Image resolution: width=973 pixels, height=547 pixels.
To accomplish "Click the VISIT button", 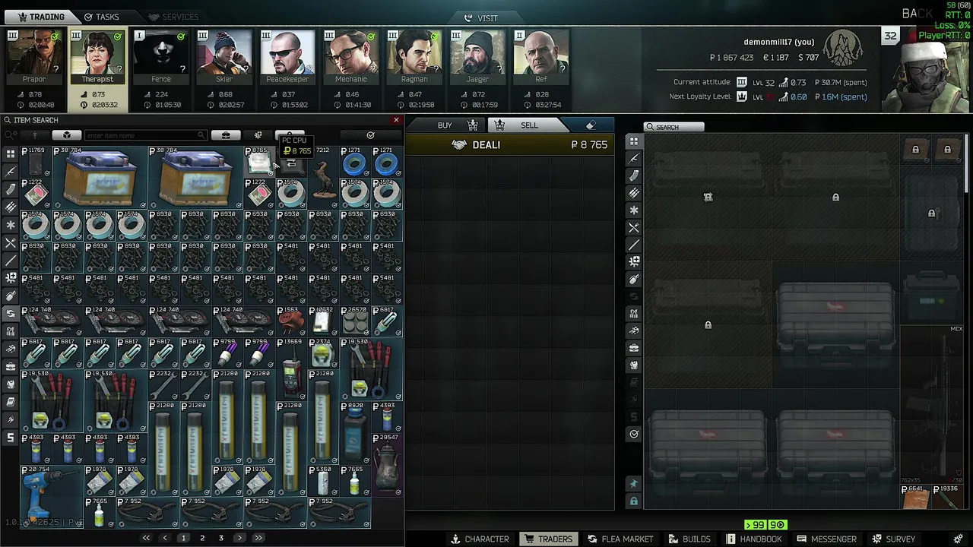I will (481, 17).
